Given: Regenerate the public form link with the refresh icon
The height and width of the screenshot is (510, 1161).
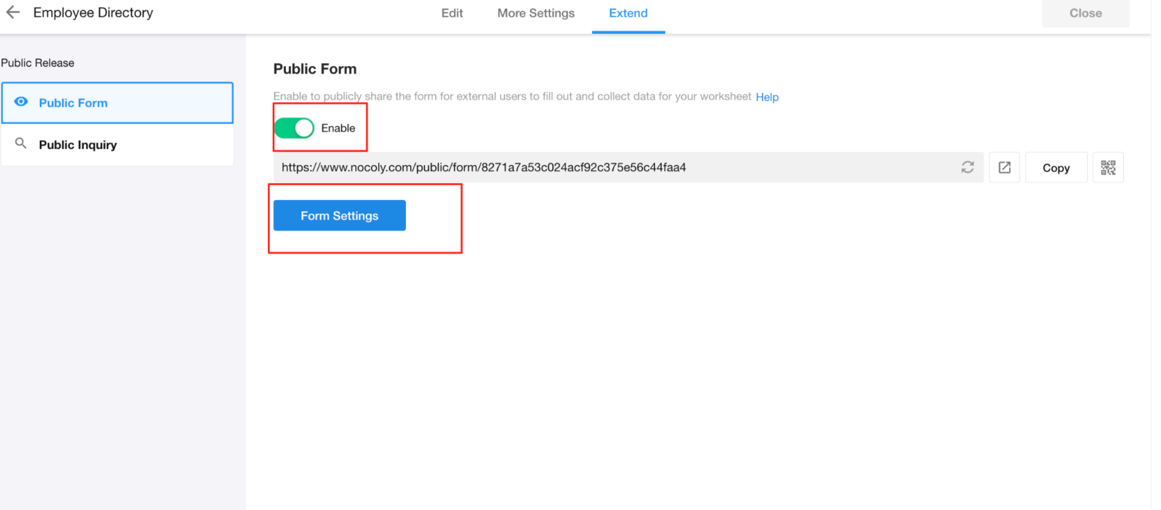Looking at the screenshot, I should click(967, 167).
